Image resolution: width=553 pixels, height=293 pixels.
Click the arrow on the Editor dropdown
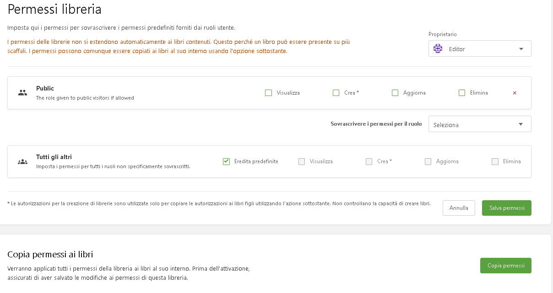point(521,49)
